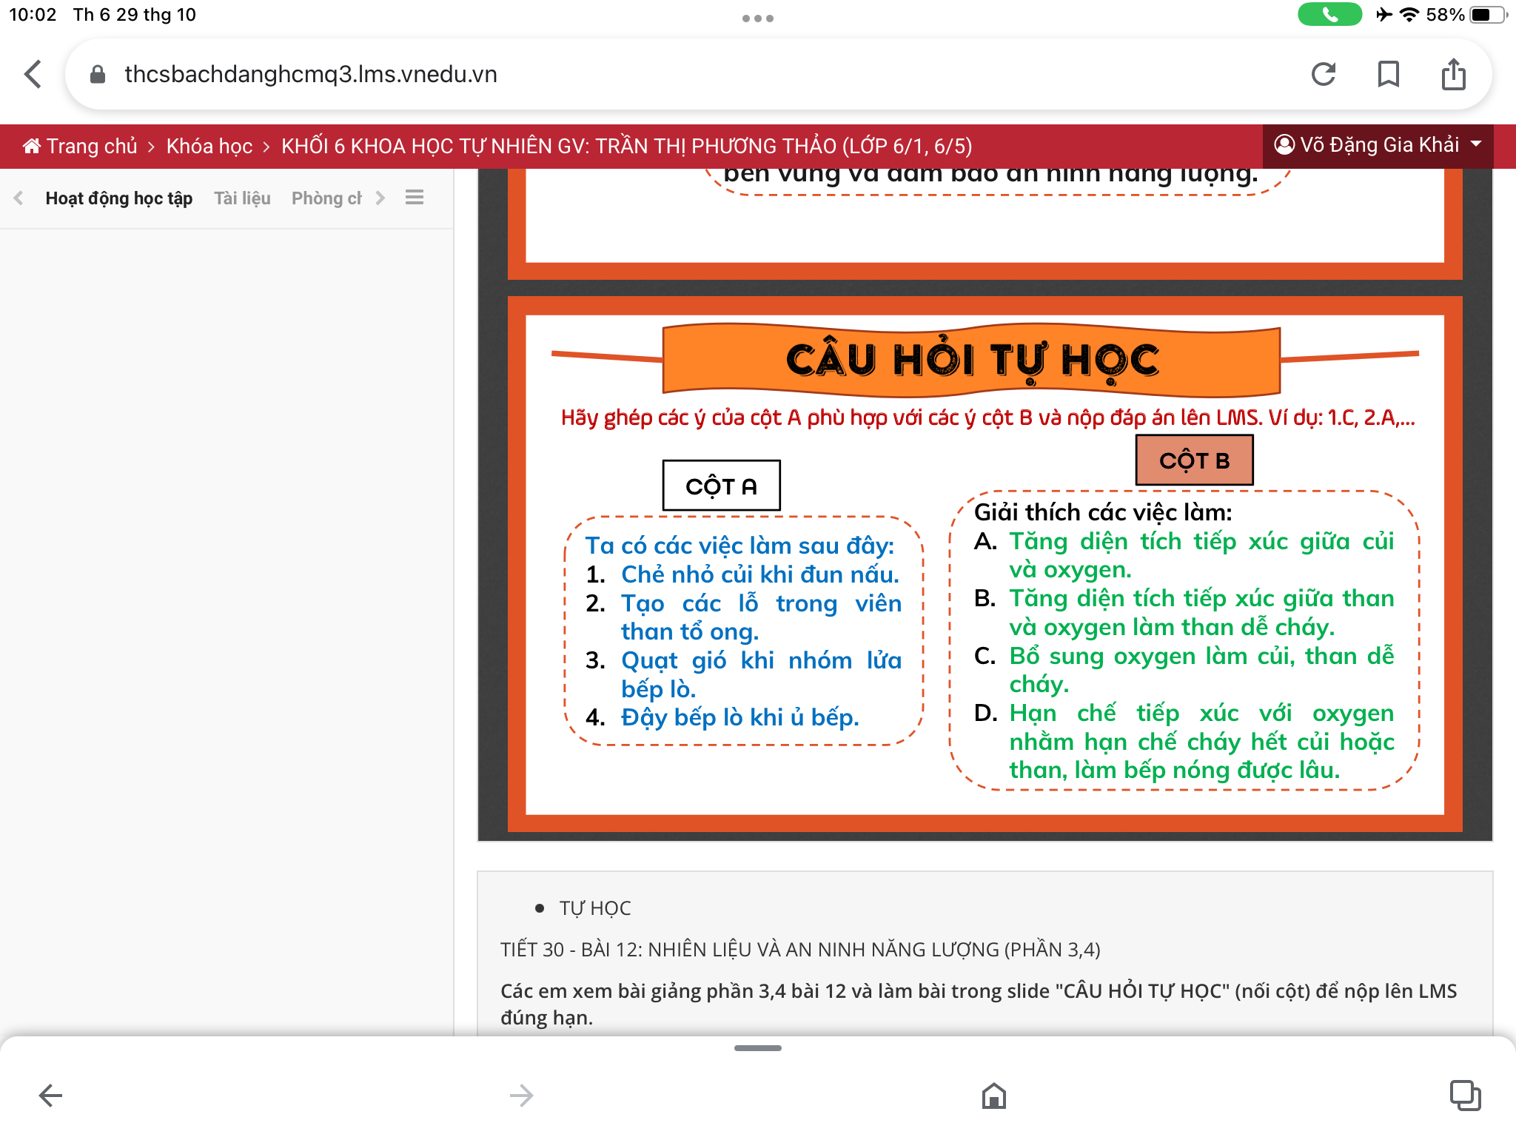
Task: Reload the page
Action: pyautogui.click(x=1324, y=74)
